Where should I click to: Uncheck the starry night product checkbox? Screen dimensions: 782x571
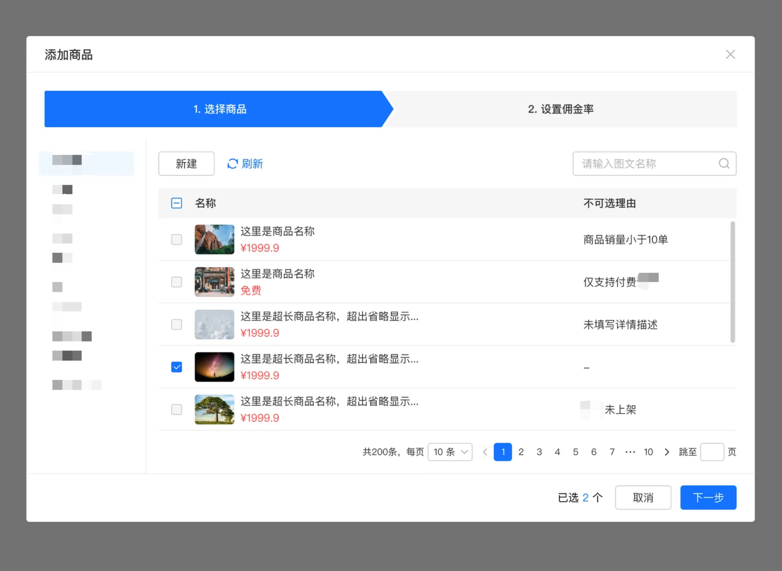pyautogui.click(x=176, y=367)
